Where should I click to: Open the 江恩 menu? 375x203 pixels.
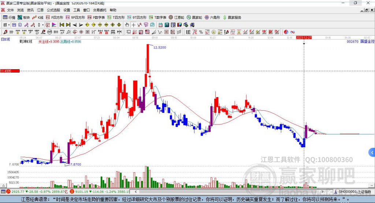(40, 10)
